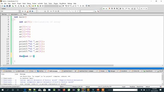Click the 'Message' column header
Image resolution: width=164 pixels, height=92 pixels.
point(23,74)
